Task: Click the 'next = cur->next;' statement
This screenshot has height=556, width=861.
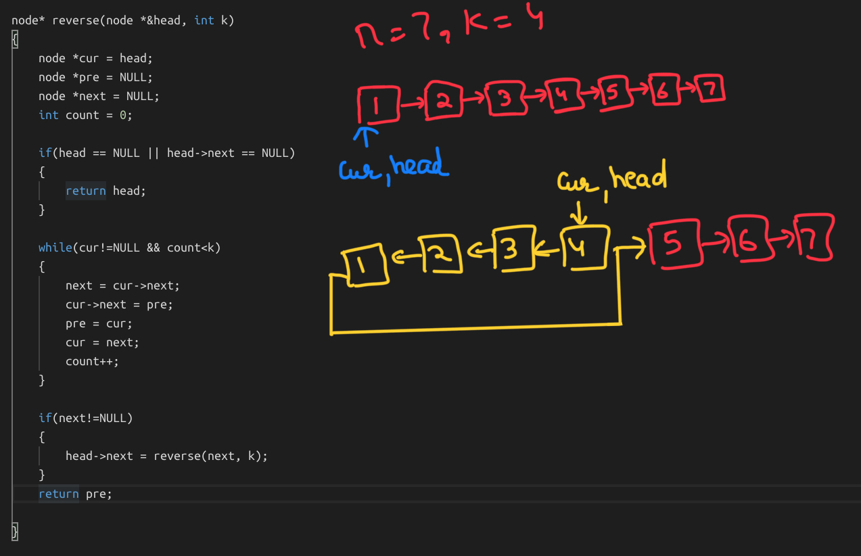Action: [122, 285]
